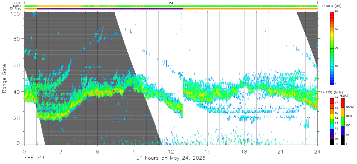Click the red segment of the NOISE scale
Viewport: 357px width, 164px height.
[342, 103]
